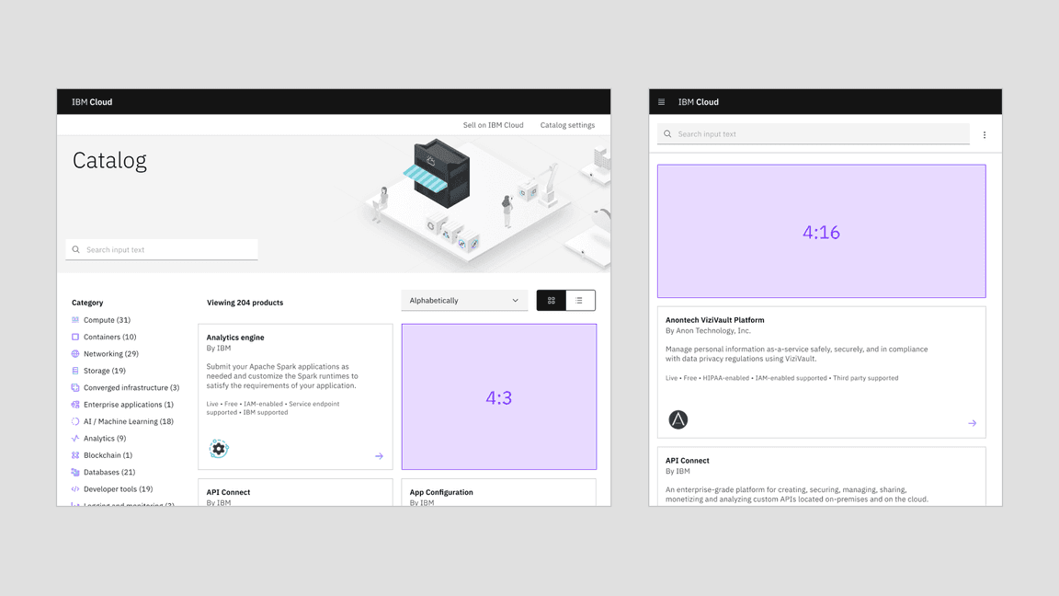Click the Catalog search input field
This screenshot has height=596, width=1059.
point(161,249)
